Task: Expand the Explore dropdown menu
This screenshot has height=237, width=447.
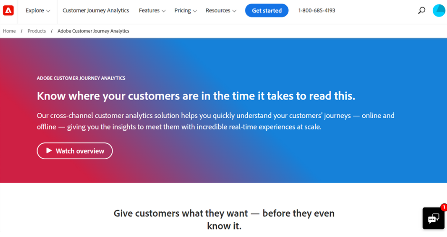Action: [38, 10]
